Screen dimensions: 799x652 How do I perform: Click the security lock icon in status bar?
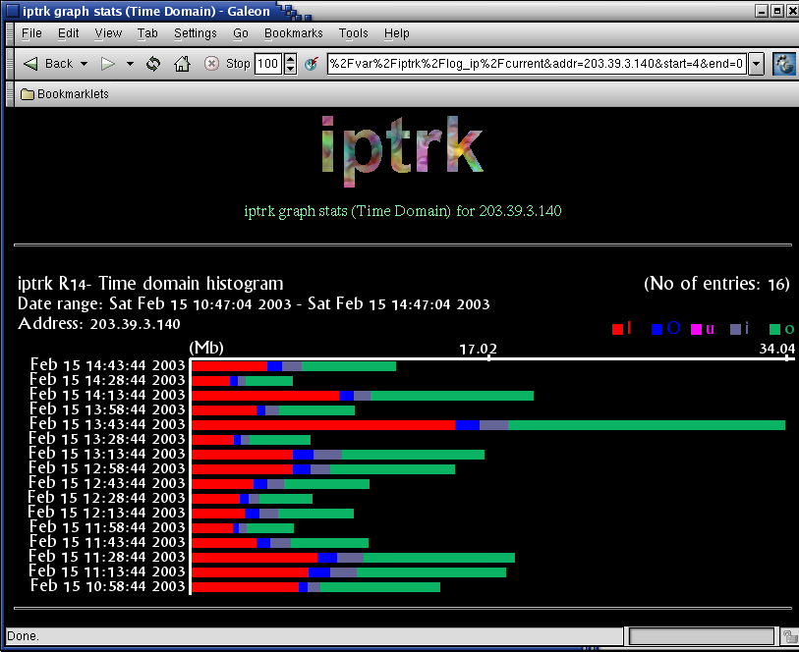click(x=790, y=636)
